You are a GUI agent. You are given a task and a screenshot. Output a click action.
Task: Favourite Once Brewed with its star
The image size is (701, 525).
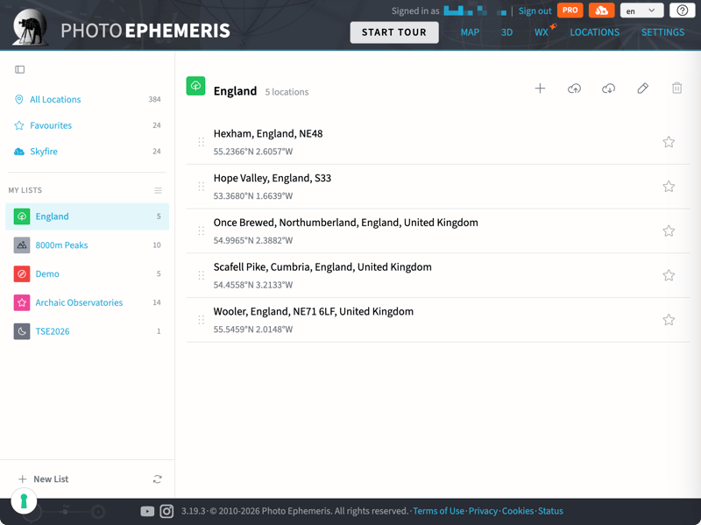[669, 231]
